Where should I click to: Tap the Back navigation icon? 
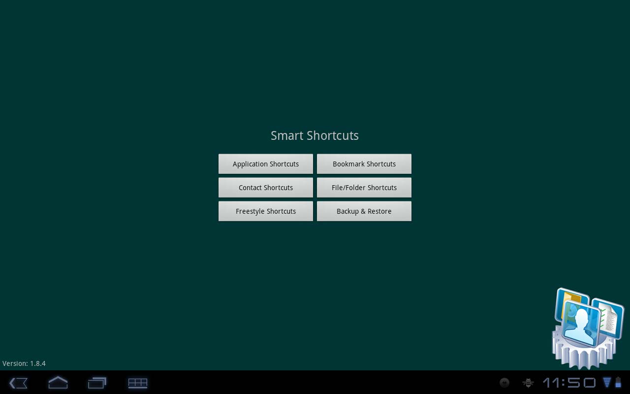click(18, 383)
